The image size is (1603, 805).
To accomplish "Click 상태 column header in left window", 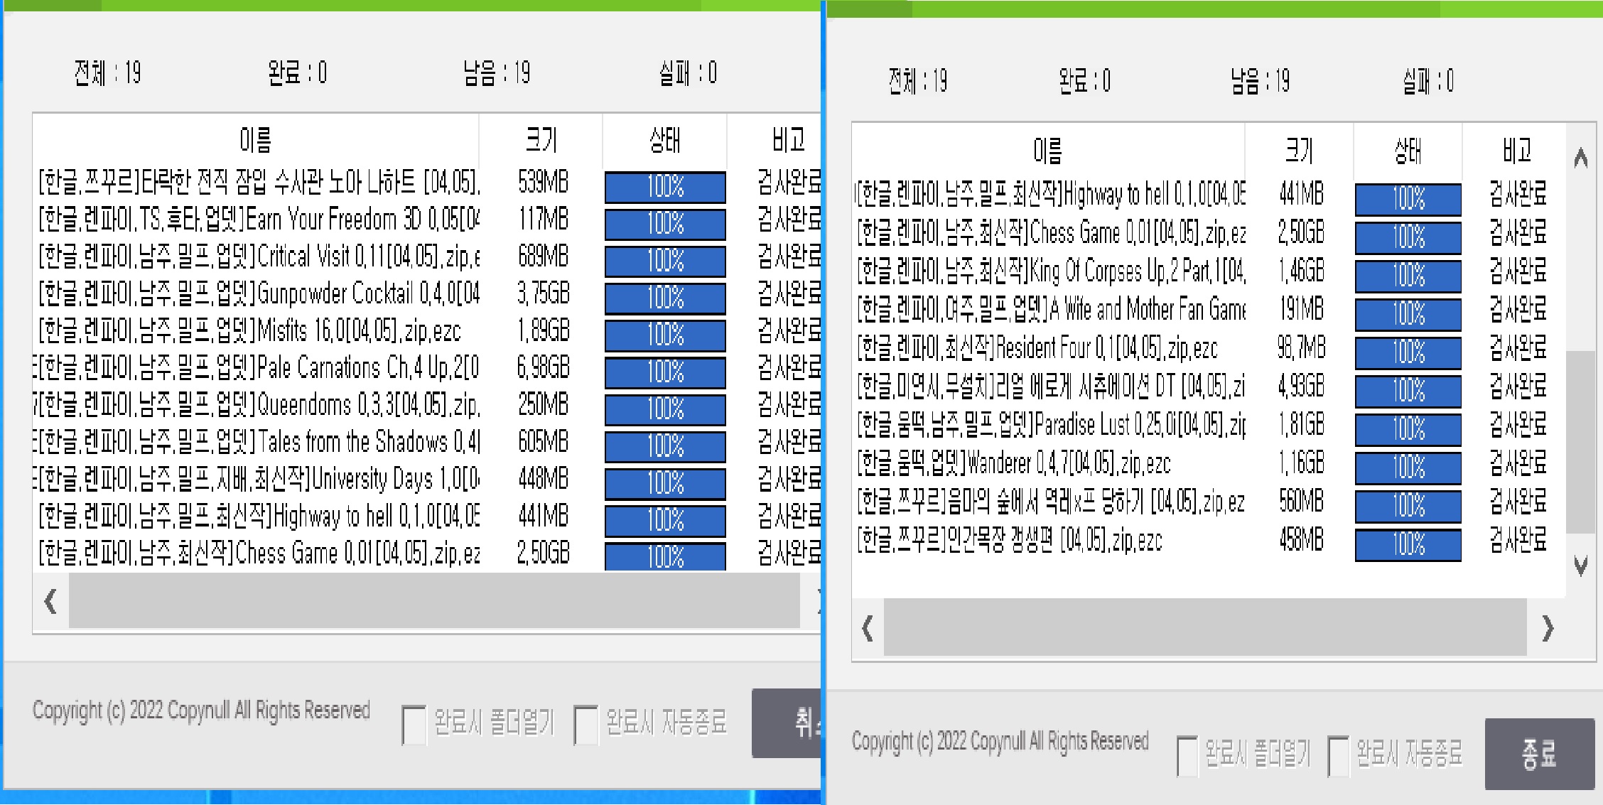I will (664, 140).
